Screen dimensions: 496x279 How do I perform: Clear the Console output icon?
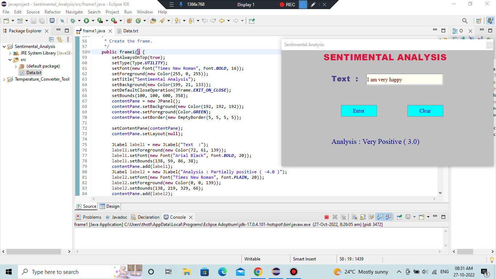354,217
